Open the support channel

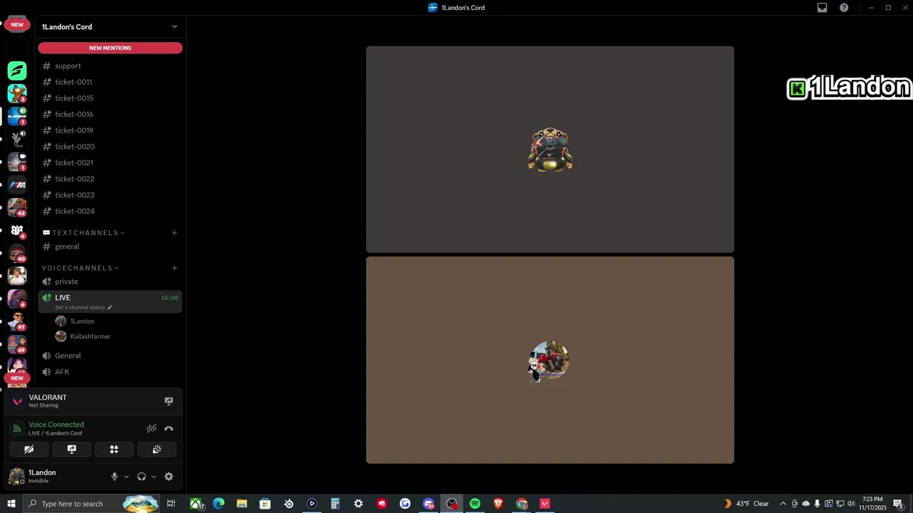110,66
